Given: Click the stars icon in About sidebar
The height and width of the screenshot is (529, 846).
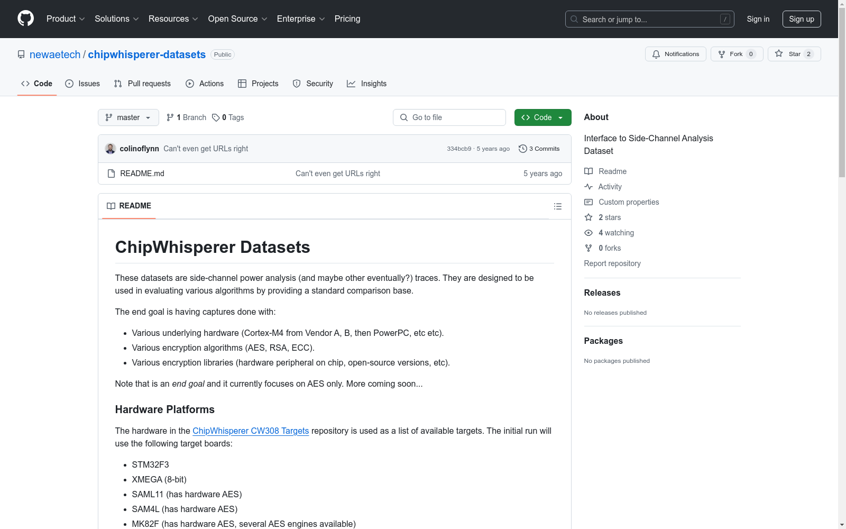Looking at the screenshot, I should [x=588, y=217].
